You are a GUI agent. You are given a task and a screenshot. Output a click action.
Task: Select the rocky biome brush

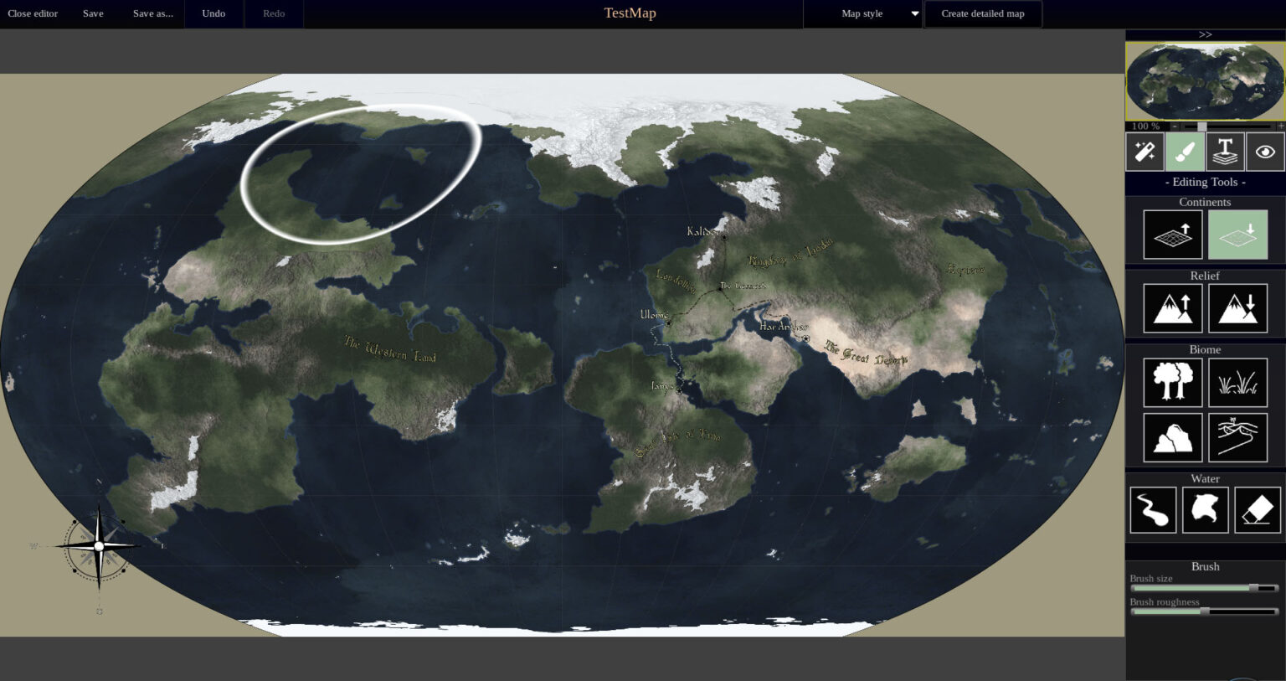(x=1172, y=437)
